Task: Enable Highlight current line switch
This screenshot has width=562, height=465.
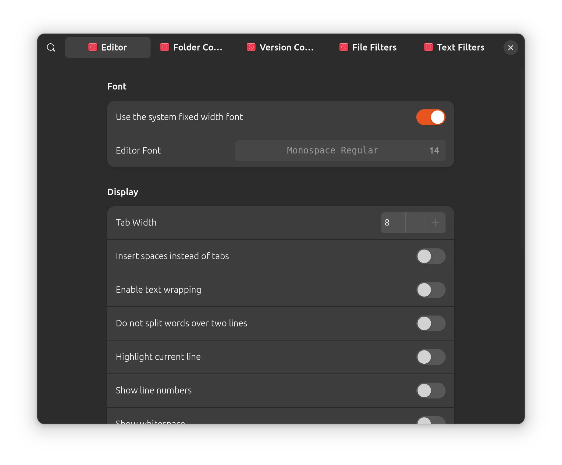Action: (431, 357)
